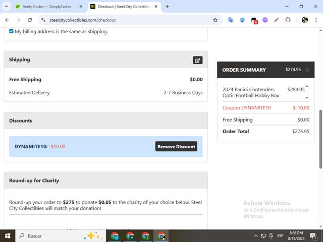Click the Order Total amount $274.95
This screenshot has width=323, height=242.
coord(301,131)
